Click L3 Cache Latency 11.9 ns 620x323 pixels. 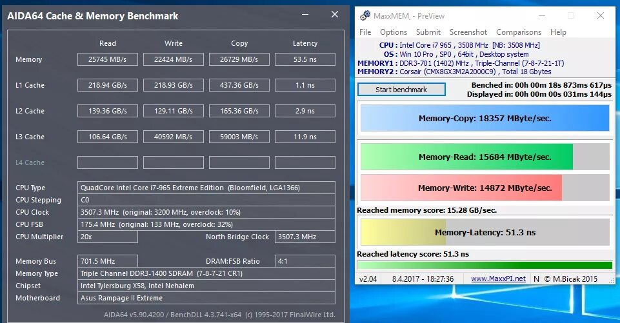[305, 137]
